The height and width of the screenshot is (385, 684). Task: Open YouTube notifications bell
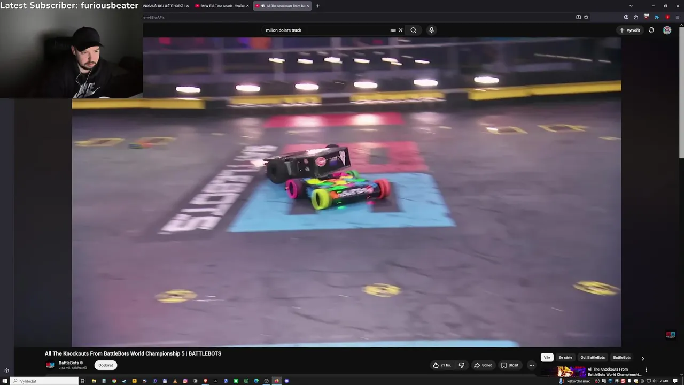point(651,30)
